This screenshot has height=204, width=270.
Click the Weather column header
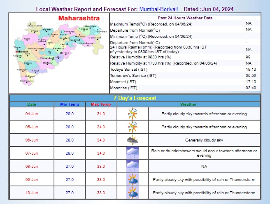tap(188, 104)
